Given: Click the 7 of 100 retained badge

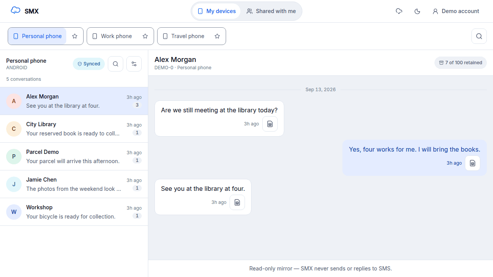Looking at the screenshot, I should (461, 63).
